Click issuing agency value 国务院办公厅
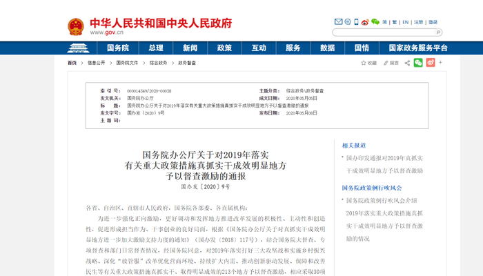This screenshot has height=276, width=483. tap(140, 98)
